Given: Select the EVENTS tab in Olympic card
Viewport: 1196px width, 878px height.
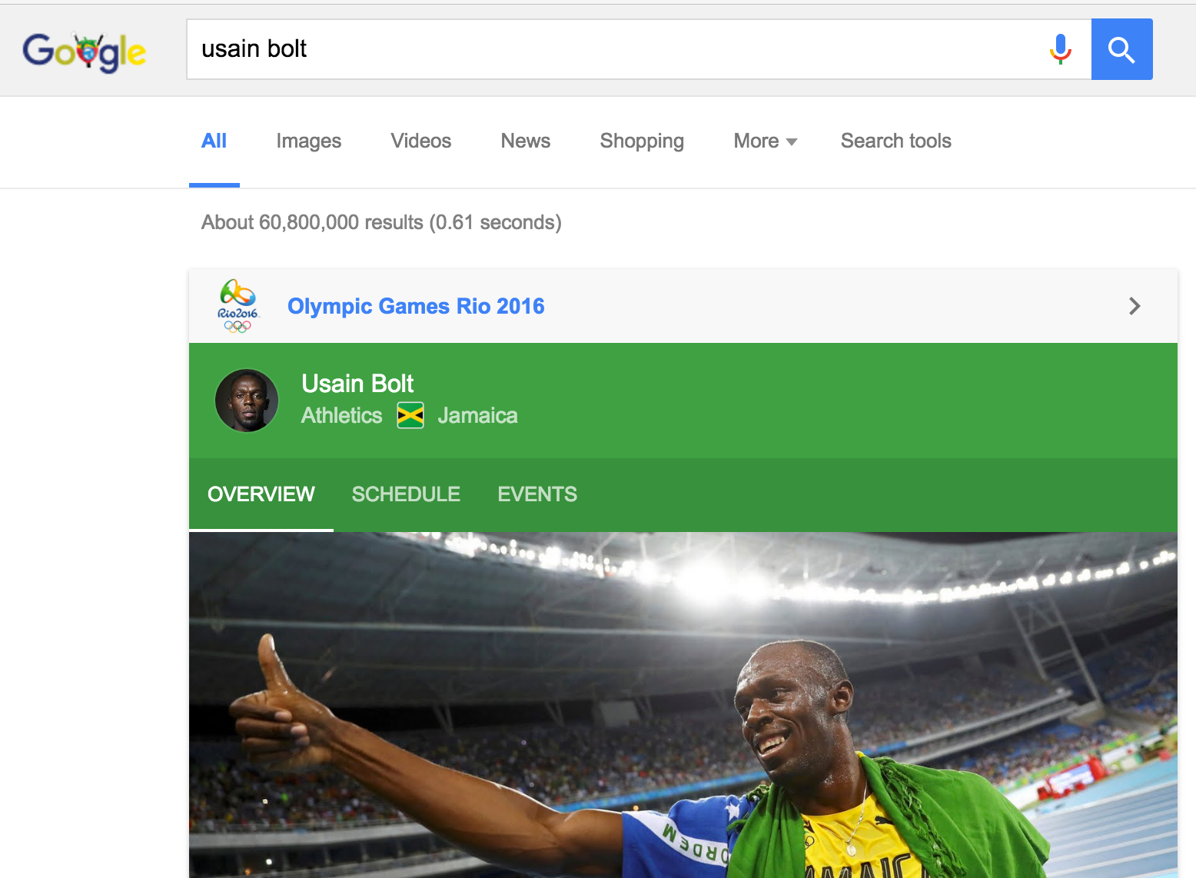Looking at the screenshot, I should click(537, 494).
